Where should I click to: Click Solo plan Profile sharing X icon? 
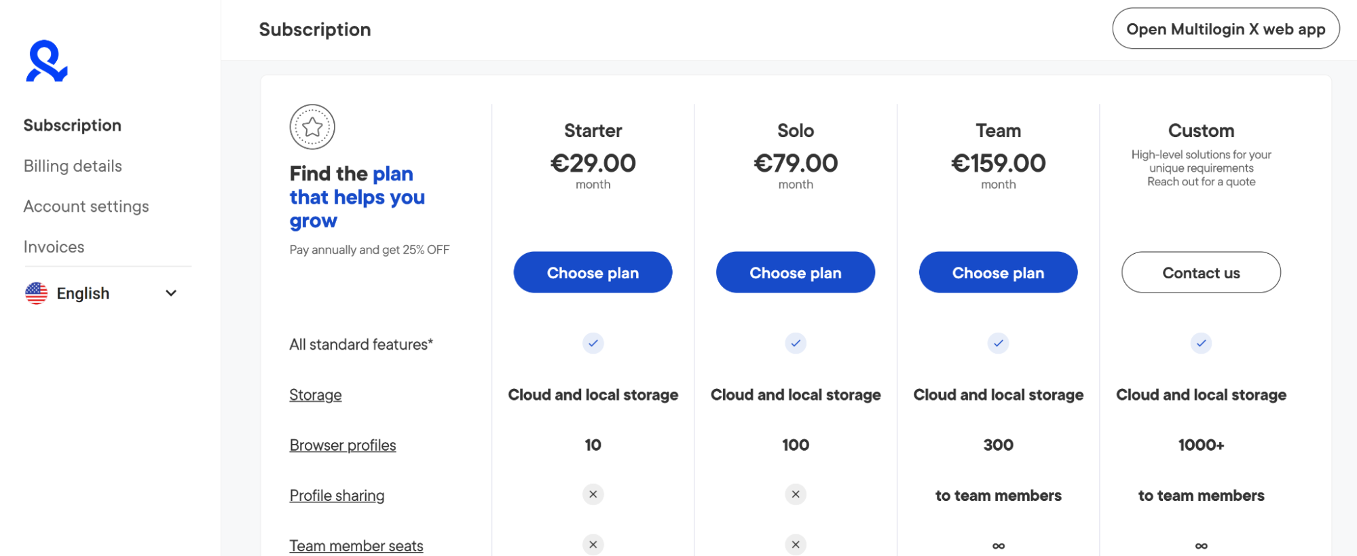point(796,494)
